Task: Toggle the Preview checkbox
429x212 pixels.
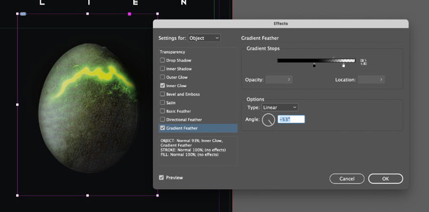Action: click(161, 178)
